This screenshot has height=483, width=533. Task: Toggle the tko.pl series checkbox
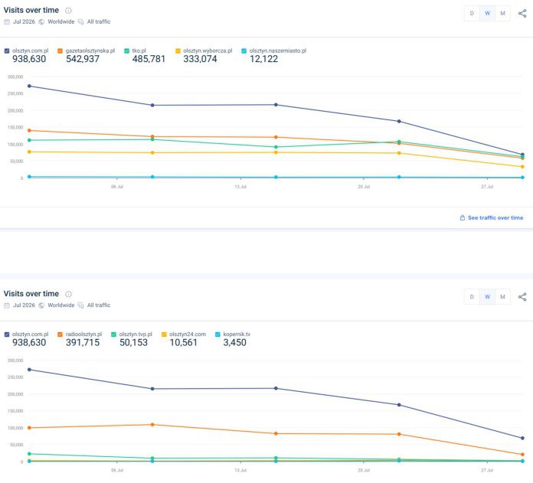point(127,51)
